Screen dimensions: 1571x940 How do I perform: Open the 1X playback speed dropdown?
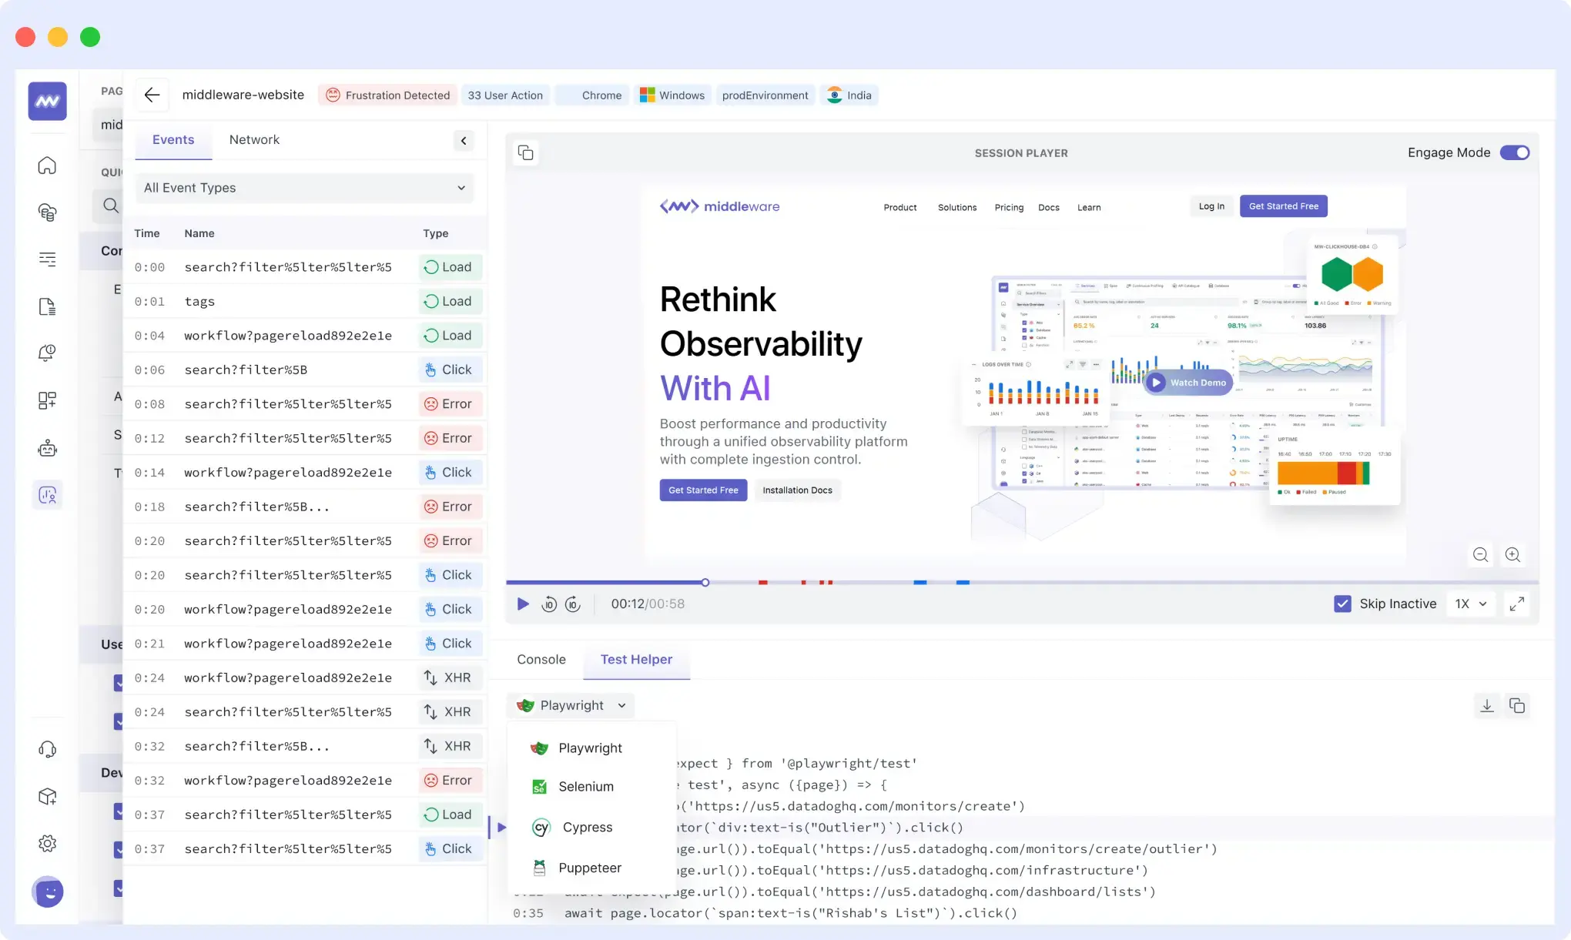1471,604
